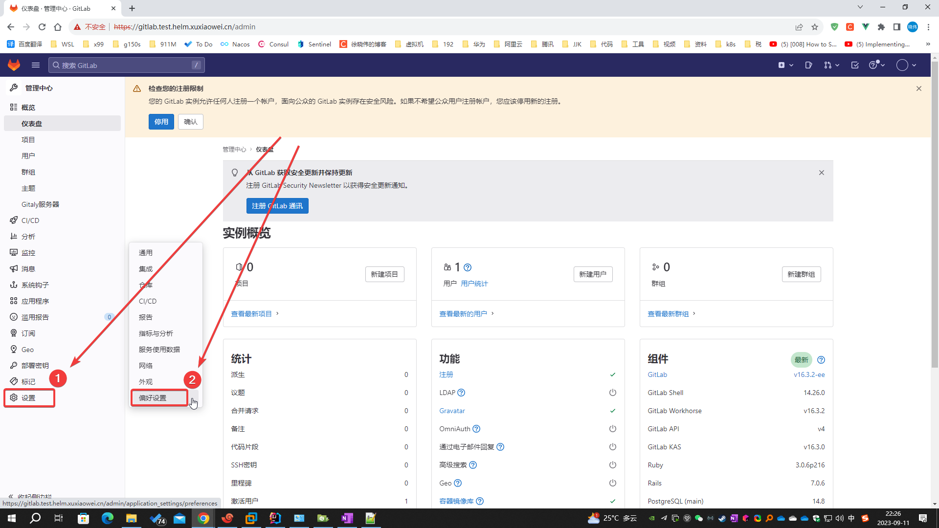The width and height of the screenshot is (939, 528).
Task: Expand the merge requests dropdown in navbar
Action: point(831,65)
